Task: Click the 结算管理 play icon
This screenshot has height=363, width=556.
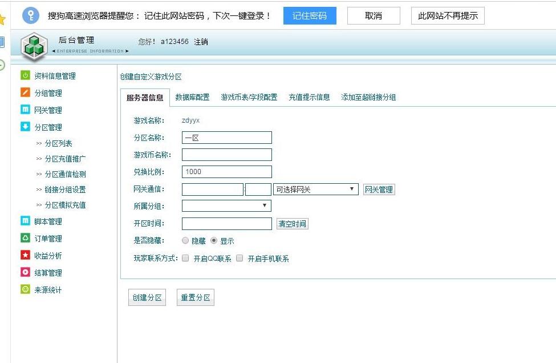Action: point(25,272)
